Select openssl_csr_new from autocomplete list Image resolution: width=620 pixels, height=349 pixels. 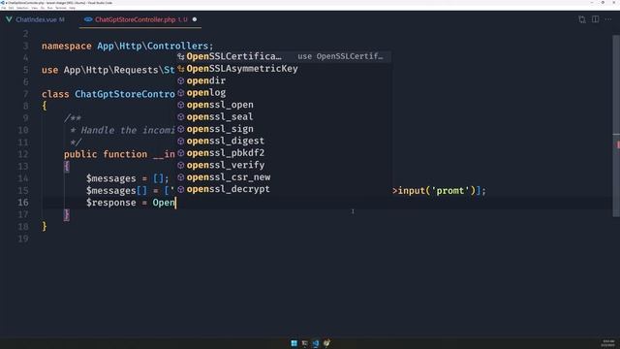pos(284,177)
